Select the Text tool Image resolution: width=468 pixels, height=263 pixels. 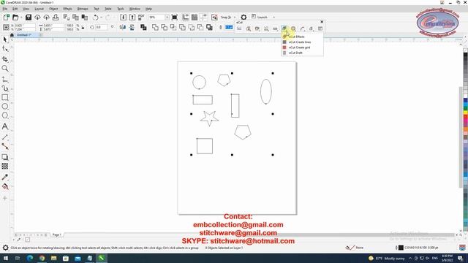(x=5, y=126)
